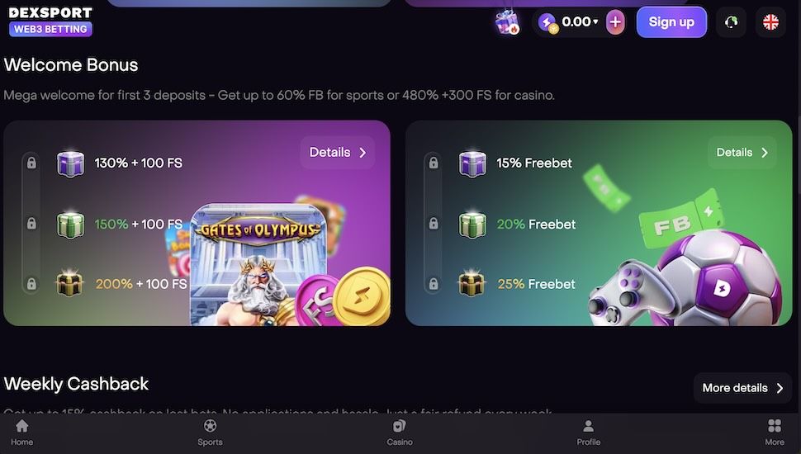This screenshot has width=801, height=454.
Task: Click the Sign up button
Action: (x=671, y=22)
